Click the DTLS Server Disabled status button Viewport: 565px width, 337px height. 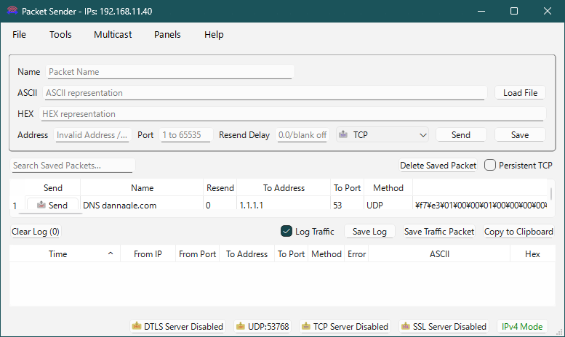point(177,327)
